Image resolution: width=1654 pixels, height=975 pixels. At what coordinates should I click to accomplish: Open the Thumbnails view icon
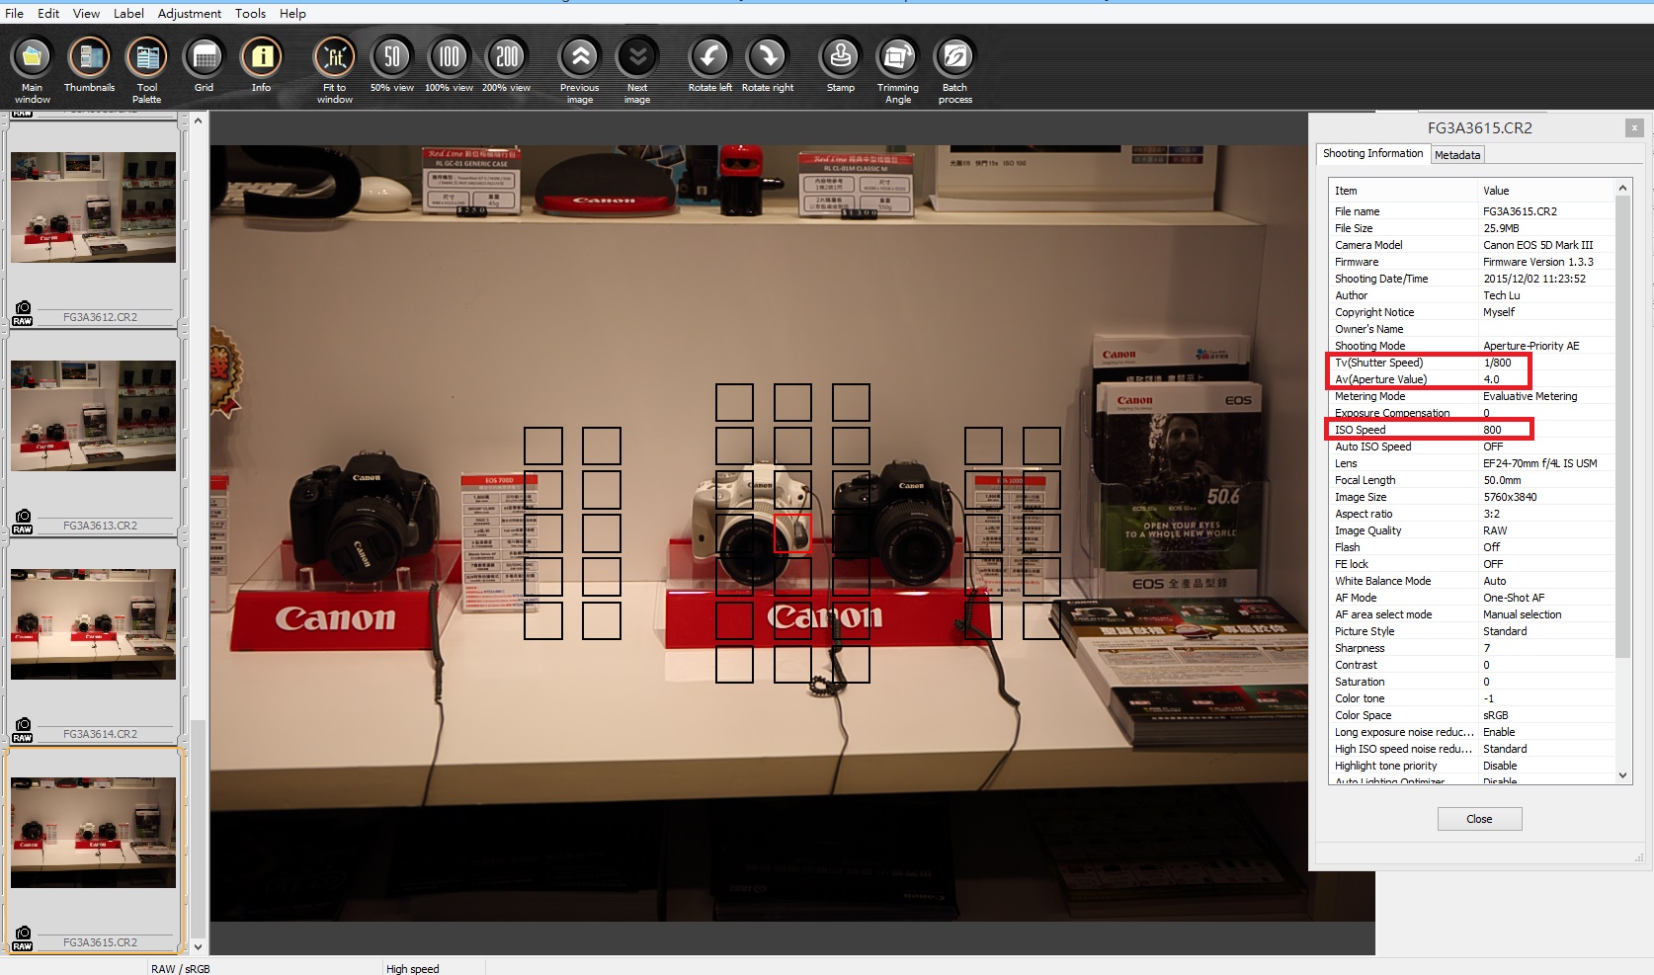click(89, 57)
